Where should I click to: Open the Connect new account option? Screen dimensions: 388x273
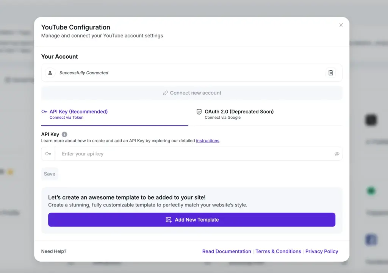[192, 93]
